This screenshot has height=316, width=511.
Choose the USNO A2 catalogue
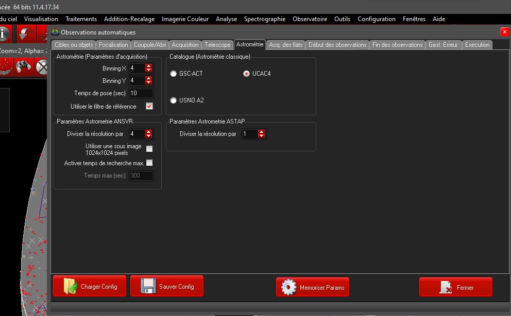click(173, 100)
